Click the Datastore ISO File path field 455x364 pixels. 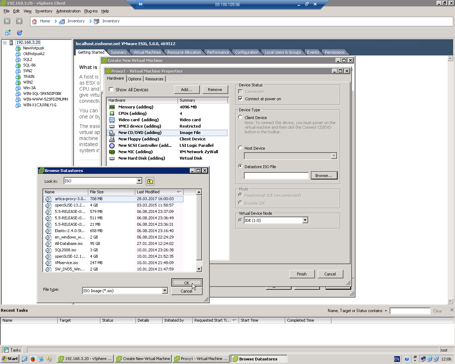point(276,176)
